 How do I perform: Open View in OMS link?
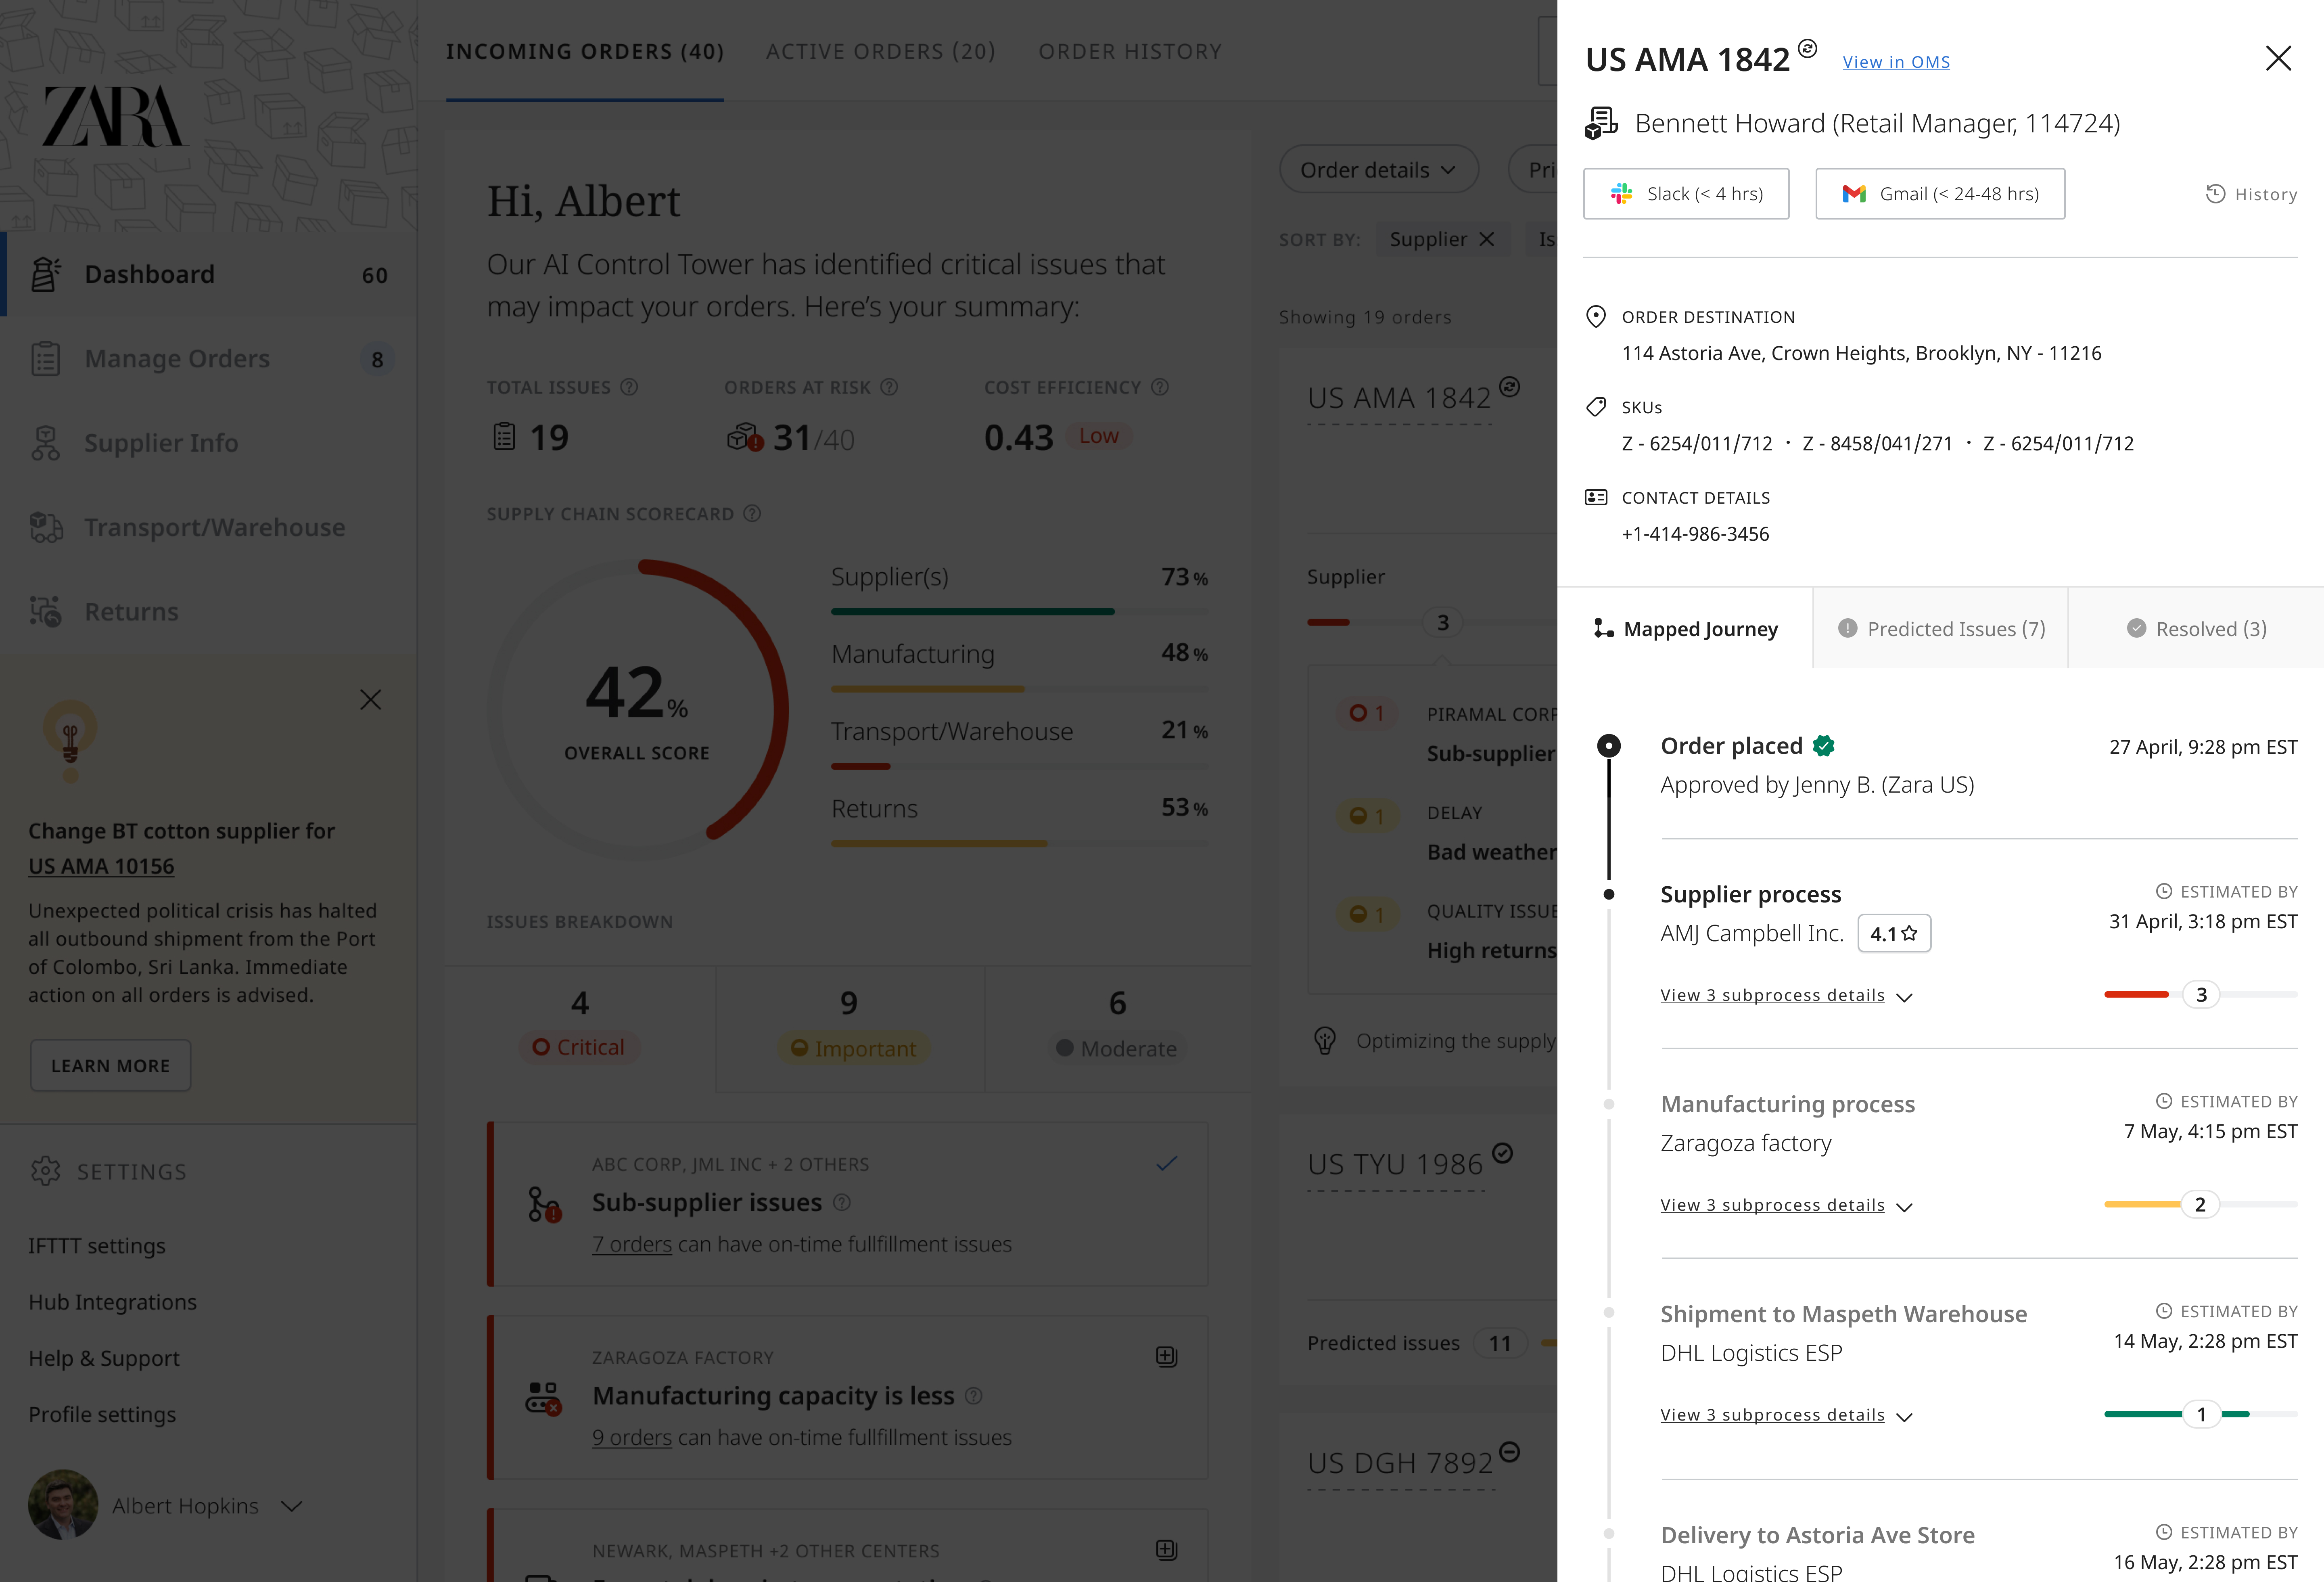coord(1896,62)
